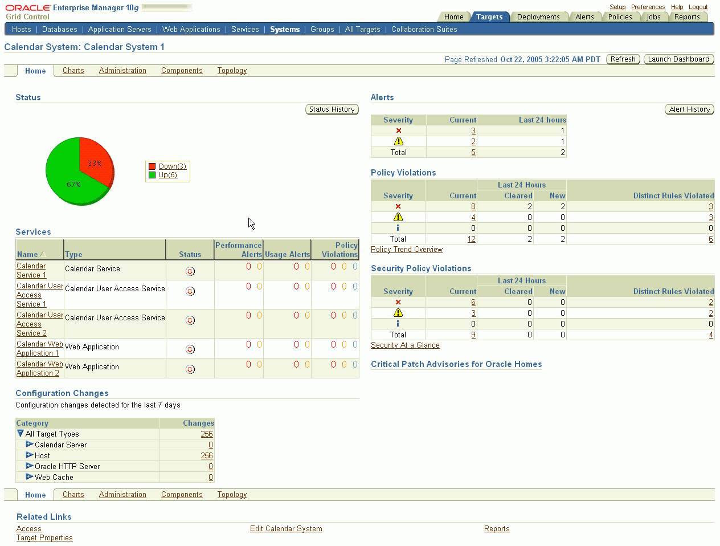Expand the Host configuration changes entry
The image size is (720, 546).
pyautogui.click(x=30, y=455)
